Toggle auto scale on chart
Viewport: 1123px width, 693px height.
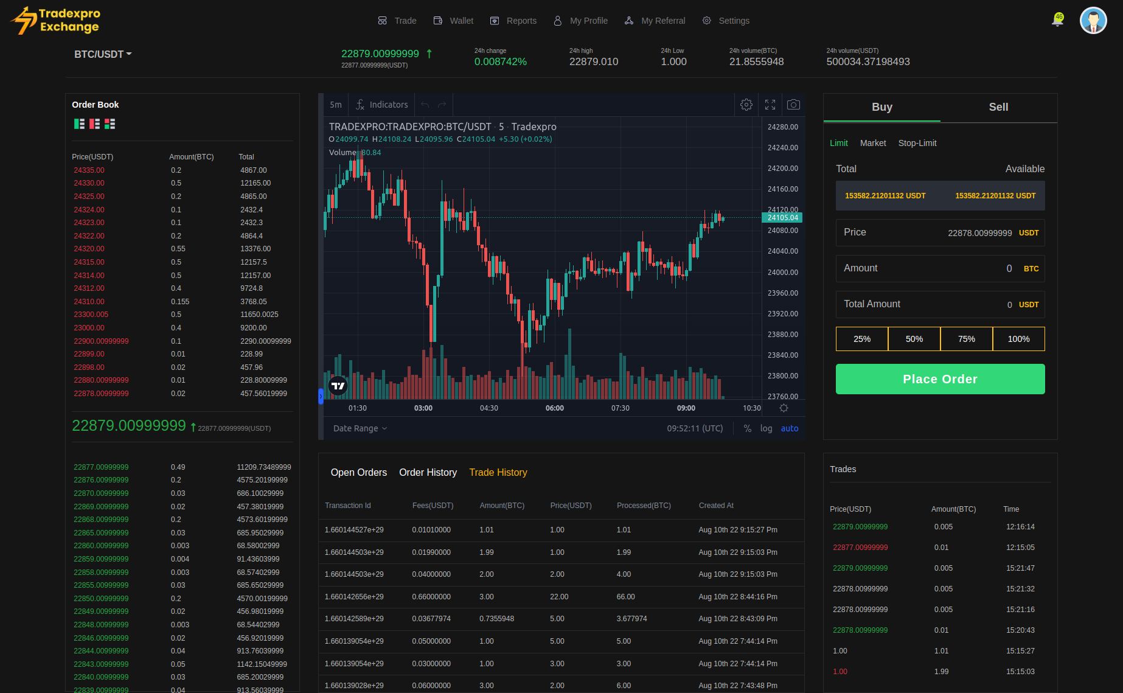(x=789, y=428)
